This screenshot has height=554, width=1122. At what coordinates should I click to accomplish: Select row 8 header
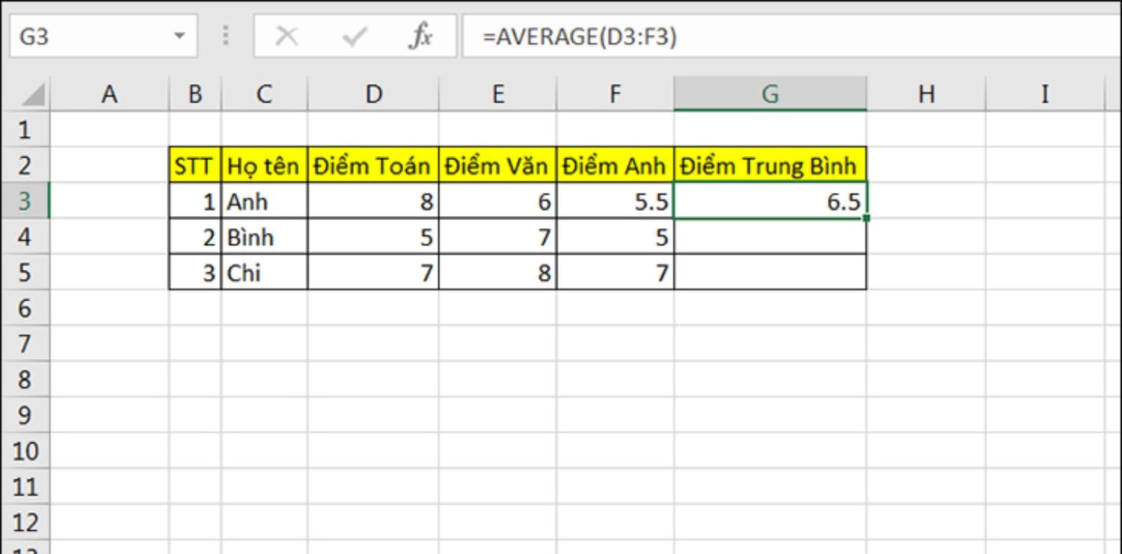(x=25, y=380)
